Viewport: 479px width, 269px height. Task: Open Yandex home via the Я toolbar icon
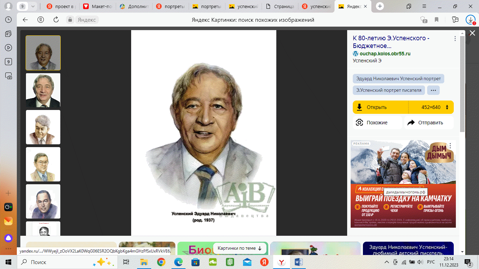(41, 20)
